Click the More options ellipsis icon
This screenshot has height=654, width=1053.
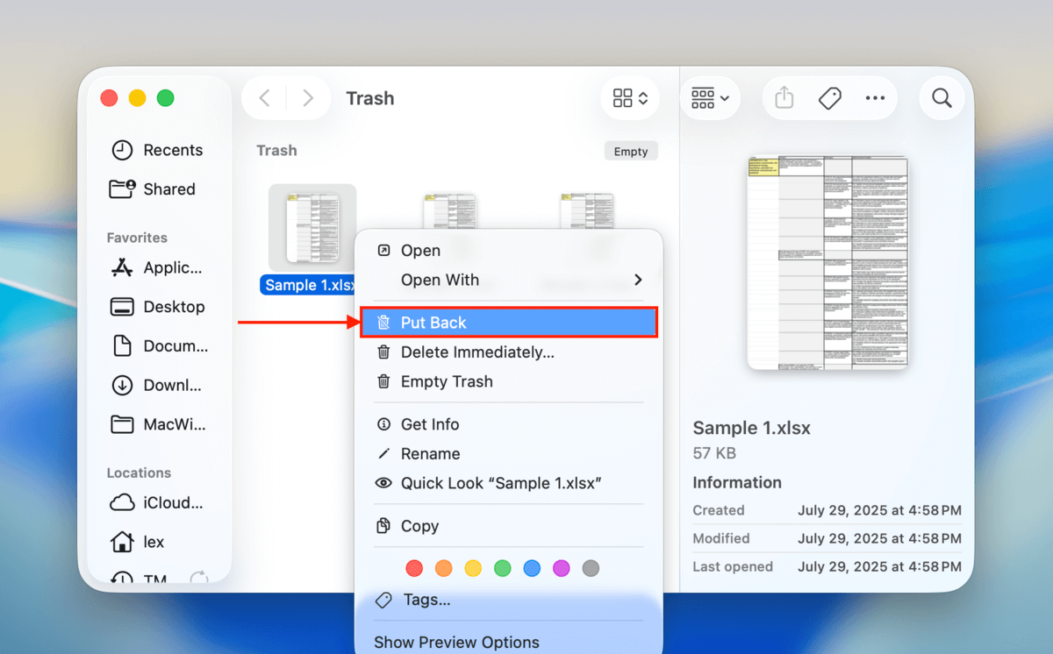pos(875,97)
